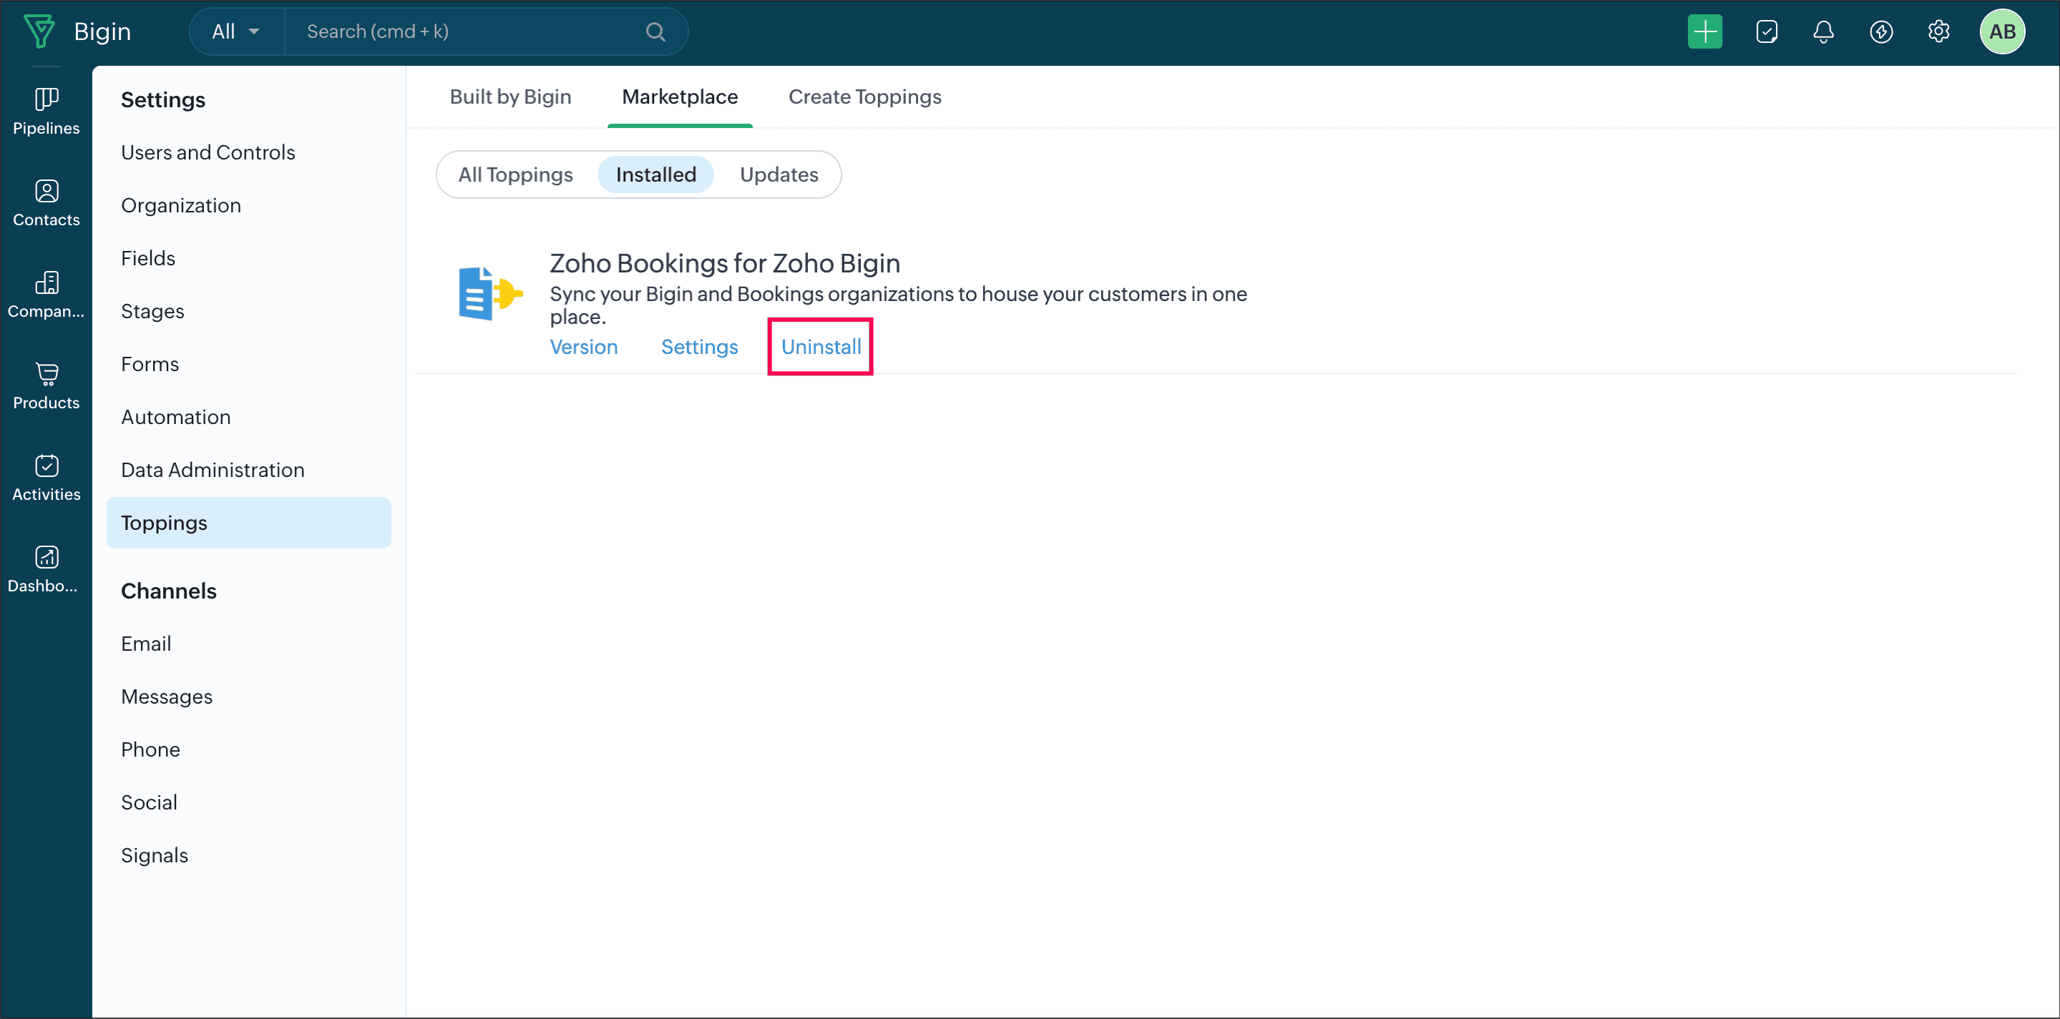Image resolution: width=2060 pixels, height=1019 pixels.
Task: Open Dashboards icon in sidebar
Action: (x=47, y=569)
